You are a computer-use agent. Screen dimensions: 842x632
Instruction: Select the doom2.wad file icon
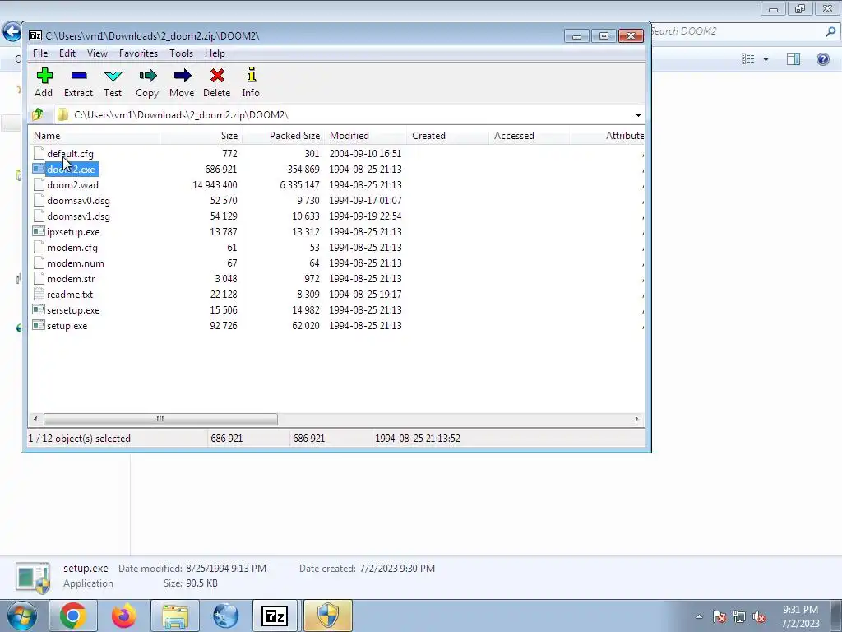[x=39, y=185]
